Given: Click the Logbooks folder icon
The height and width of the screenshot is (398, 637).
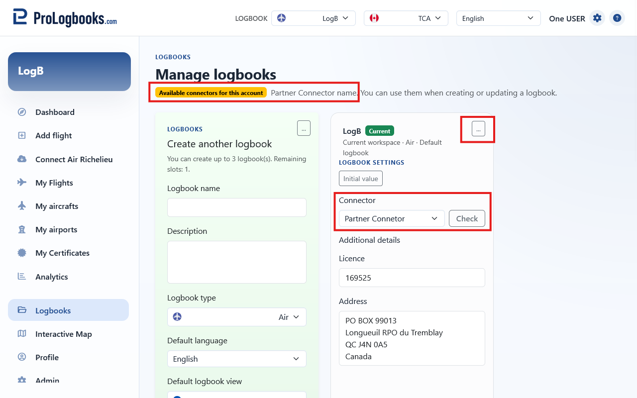Looking at the screenshot, I should click(x=22, y=310).
